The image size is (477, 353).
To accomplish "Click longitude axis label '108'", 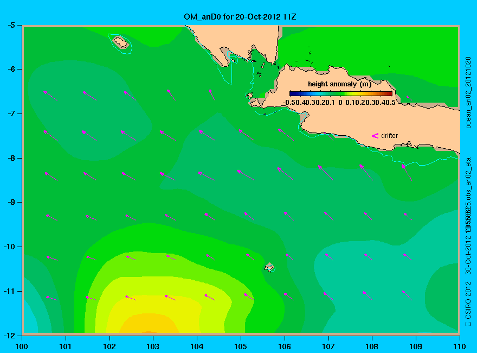I will click(372, 346).
